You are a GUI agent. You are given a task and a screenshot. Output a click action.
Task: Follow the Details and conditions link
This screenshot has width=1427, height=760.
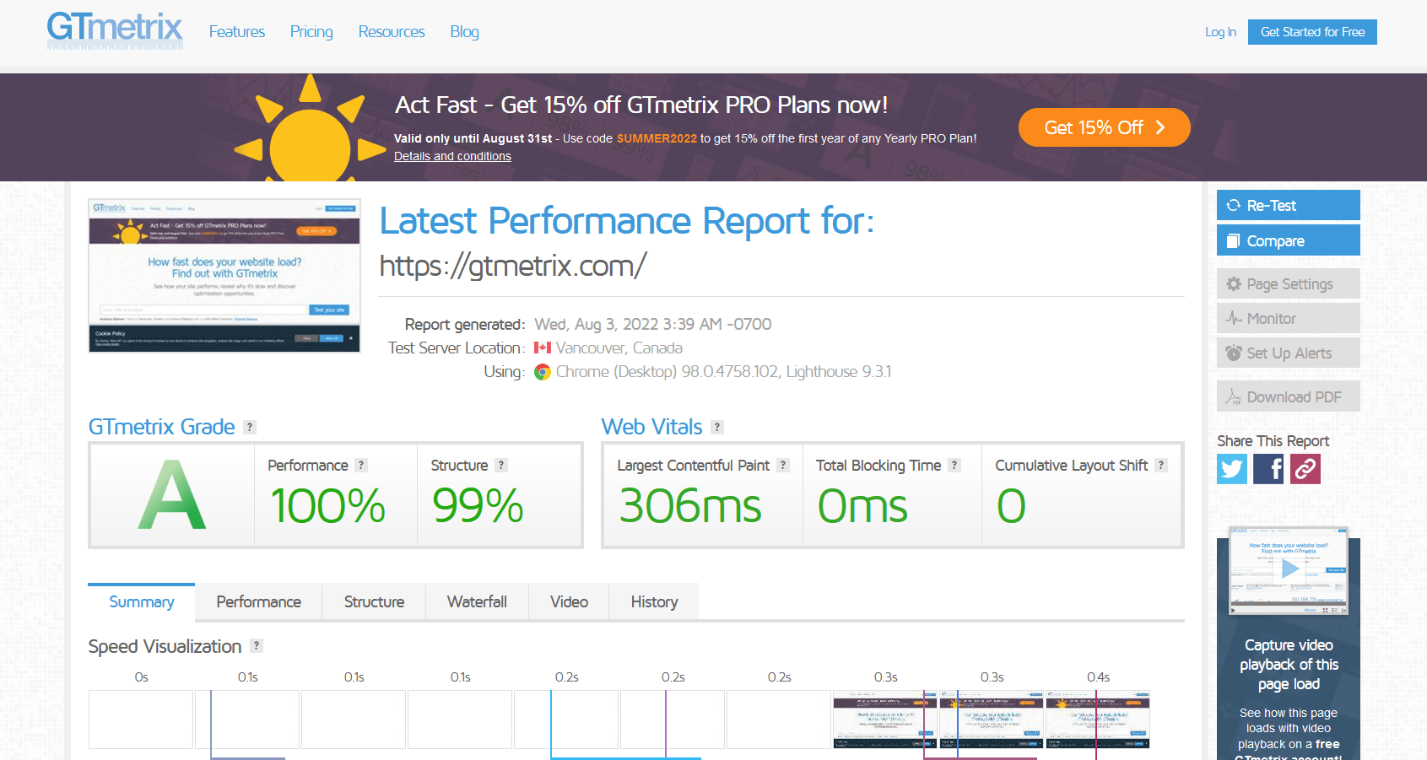pos(452,156)
